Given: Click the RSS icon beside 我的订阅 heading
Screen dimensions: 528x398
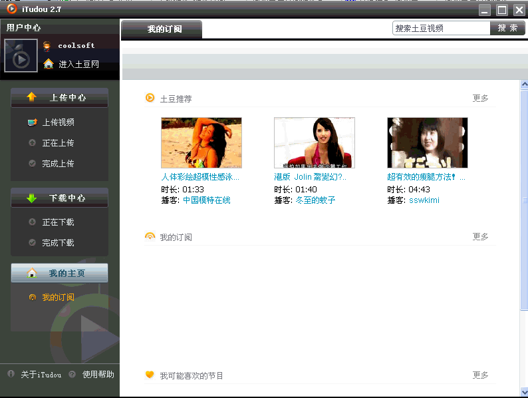Looking at the screenshot, I should click(x=150, y=236).
